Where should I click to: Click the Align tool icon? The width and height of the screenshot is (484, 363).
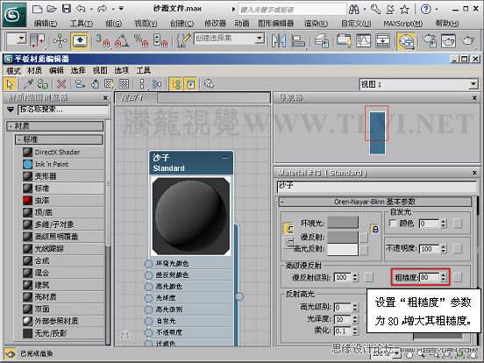pyautogui.click(x=298, y=40)
